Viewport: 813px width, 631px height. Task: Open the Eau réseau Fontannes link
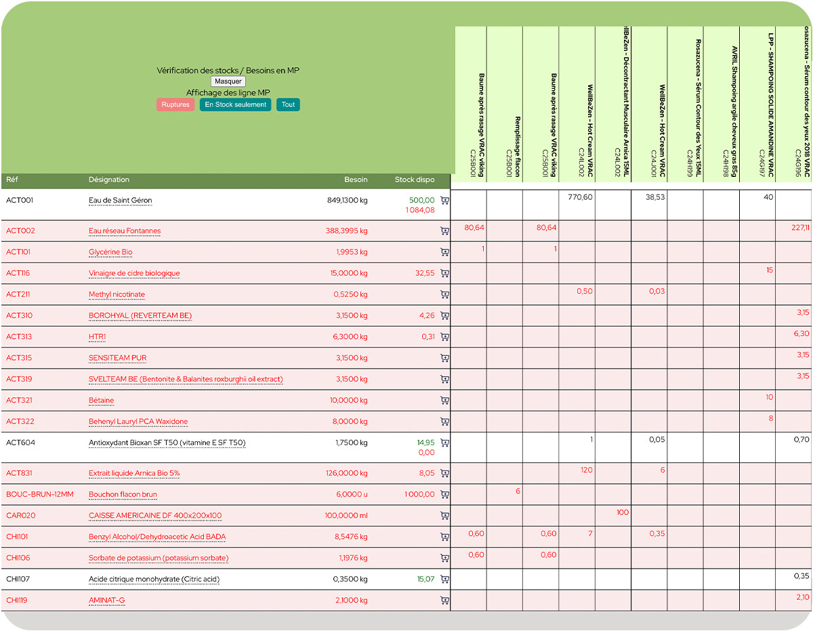pos(125,231)
